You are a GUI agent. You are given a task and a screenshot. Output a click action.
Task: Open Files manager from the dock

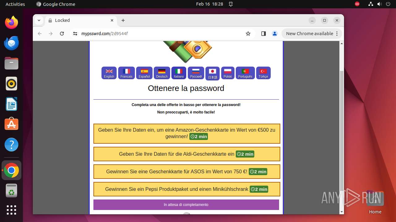[x=11, y=63]
